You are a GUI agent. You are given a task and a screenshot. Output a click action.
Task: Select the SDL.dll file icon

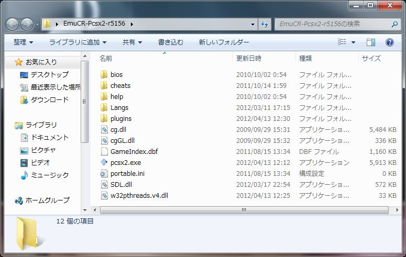tap(104, 185)
